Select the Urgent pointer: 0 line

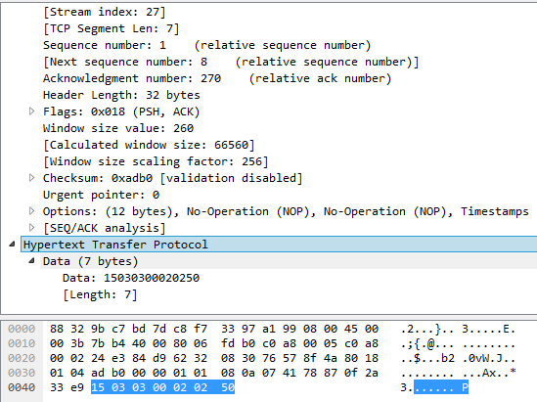(x=101, y=195)
